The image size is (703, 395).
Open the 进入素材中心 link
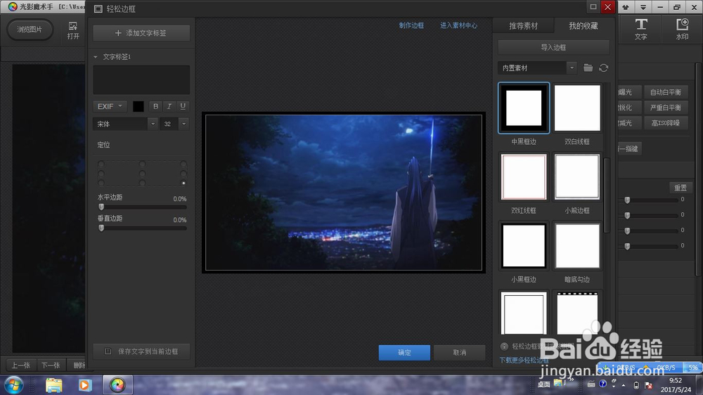458,25
